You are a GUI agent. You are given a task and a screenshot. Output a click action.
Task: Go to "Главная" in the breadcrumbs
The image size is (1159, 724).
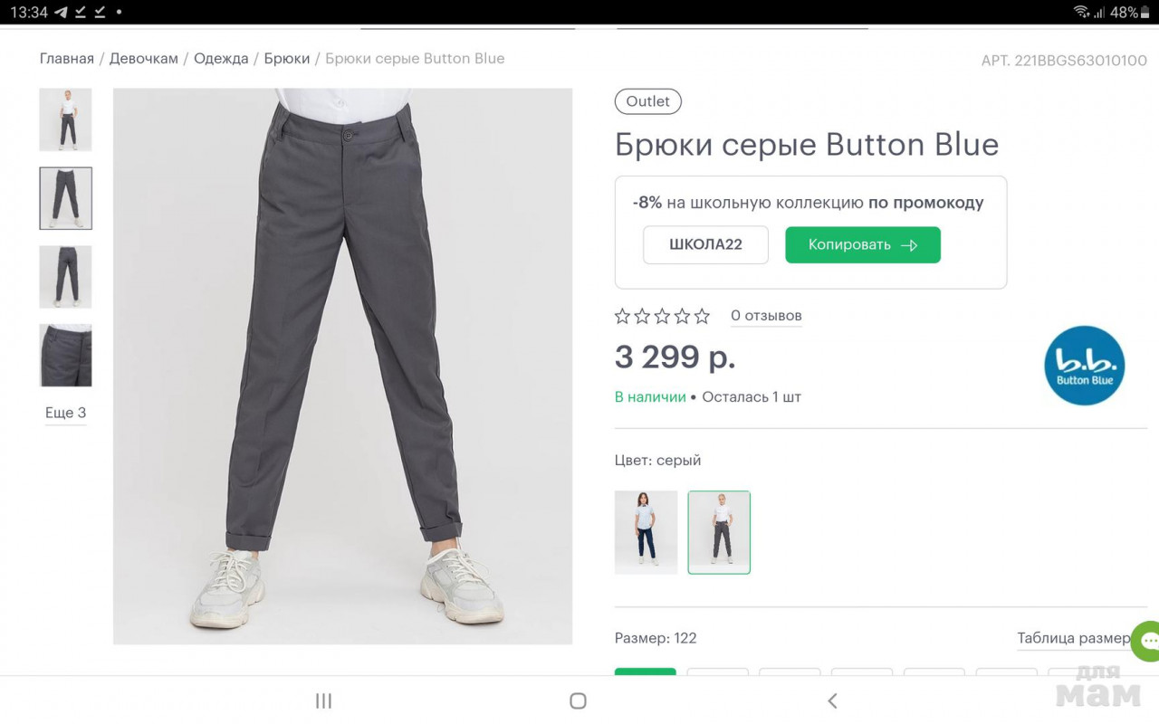click(67, 59)
